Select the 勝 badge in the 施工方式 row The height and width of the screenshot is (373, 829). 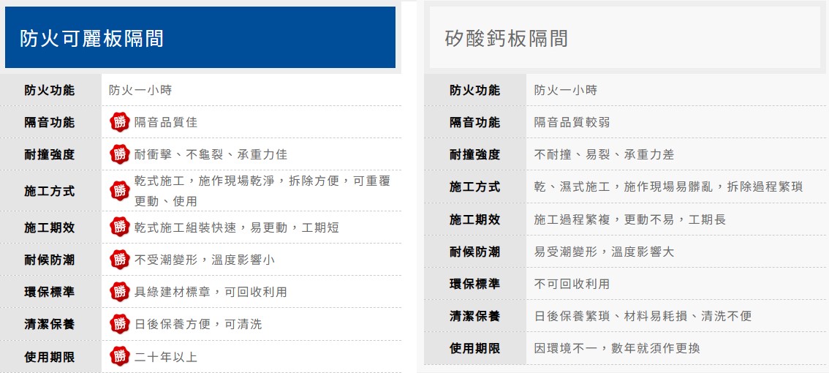click(119, 191)
